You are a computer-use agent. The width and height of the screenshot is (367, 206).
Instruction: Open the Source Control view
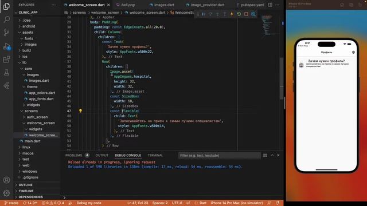click(6, 33)
